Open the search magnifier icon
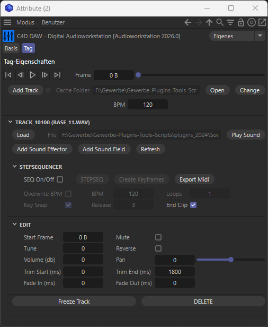Viewport: 268px width, 327px height. (x=220, y=22)
